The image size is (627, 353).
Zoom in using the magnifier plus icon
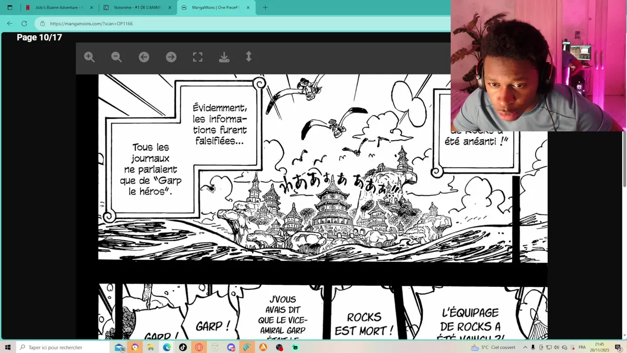pos(89,57)
